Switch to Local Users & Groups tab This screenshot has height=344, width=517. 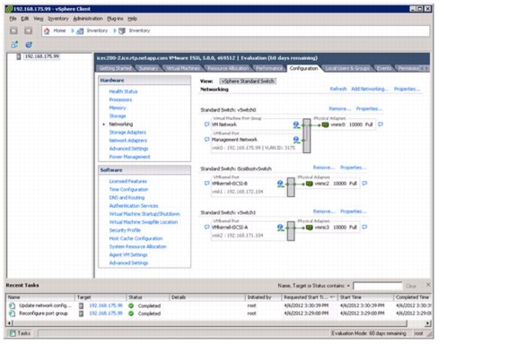[347, 68]
